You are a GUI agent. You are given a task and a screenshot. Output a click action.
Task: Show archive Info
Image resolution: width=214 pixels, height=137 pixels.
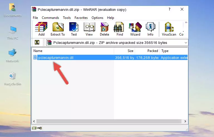[x=150, y=29]
